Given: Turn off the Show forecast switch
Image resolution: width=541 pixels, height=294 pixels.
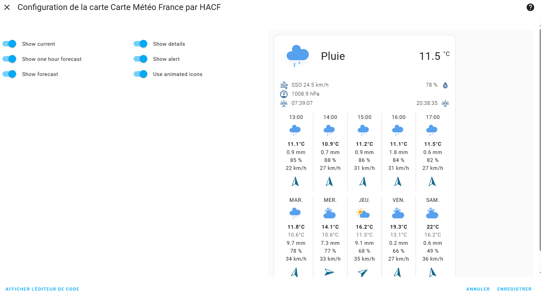Looking at the screenshot, I should click(9, 74).
